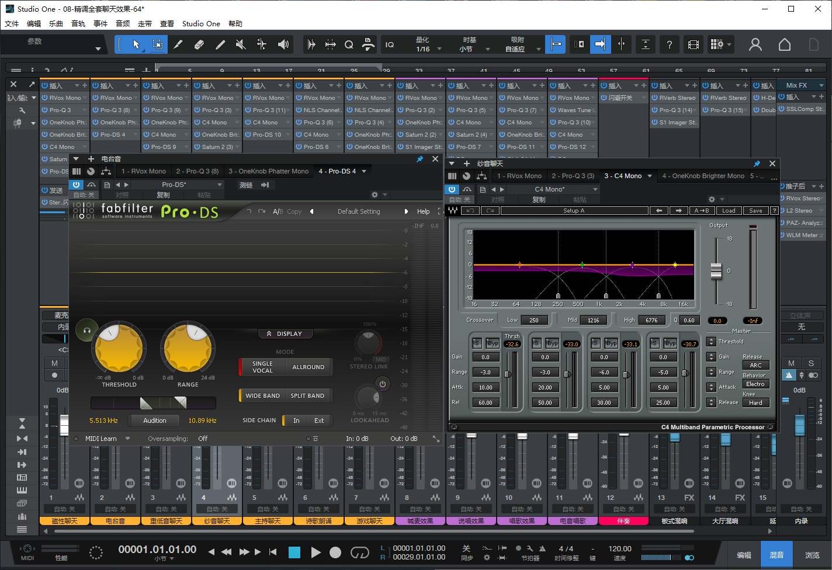Choose the Mute tool

point(241,44)
